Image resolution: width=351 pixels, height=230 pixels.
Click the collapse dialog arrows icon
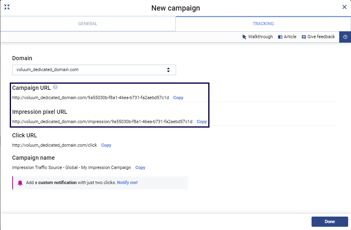coord(7,7)
